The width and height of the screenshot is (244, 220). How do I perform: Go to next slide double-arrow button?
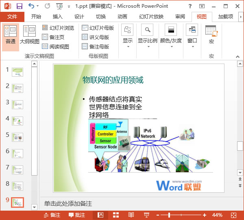tap(240, 185)
